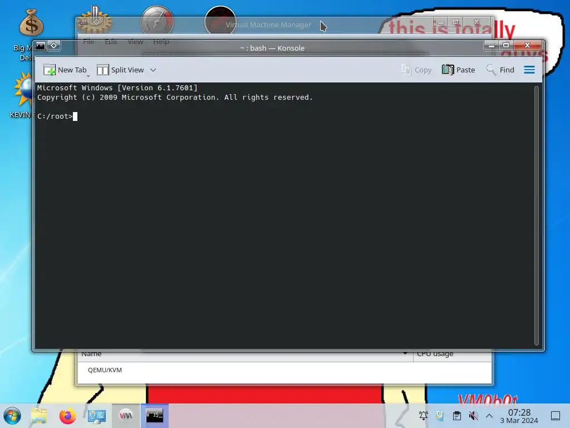Screen dimensions: 570x428
Task: Open the clipboard tray icon
Action: (x=457, y=416)
